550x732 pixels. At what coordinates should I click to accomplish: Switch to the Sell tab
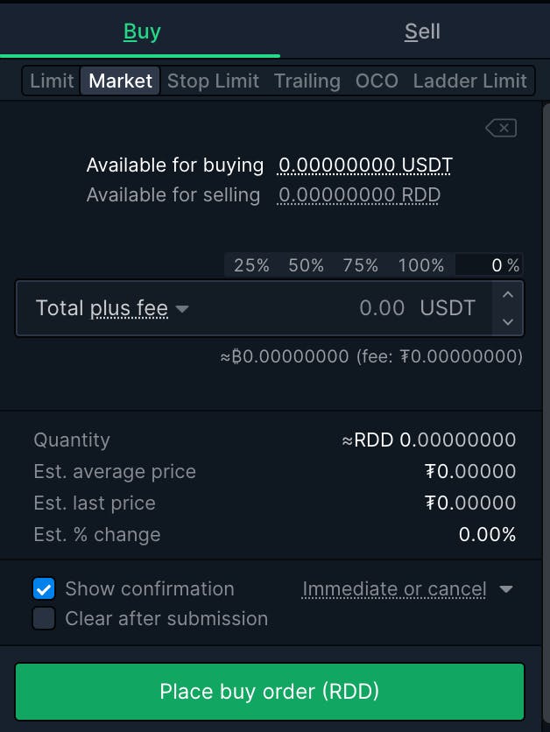[422, 32]
